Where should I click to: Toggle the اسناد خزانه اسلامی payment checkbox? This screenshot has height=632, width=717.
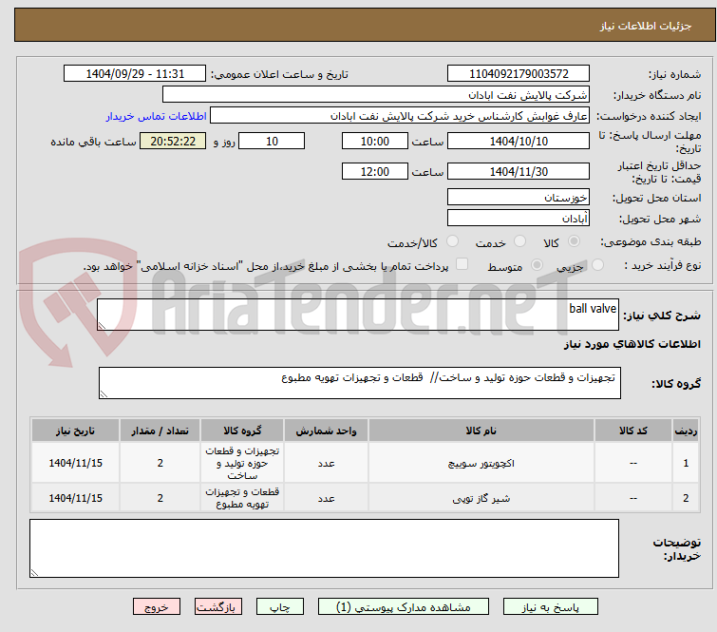tap(462, 264)
